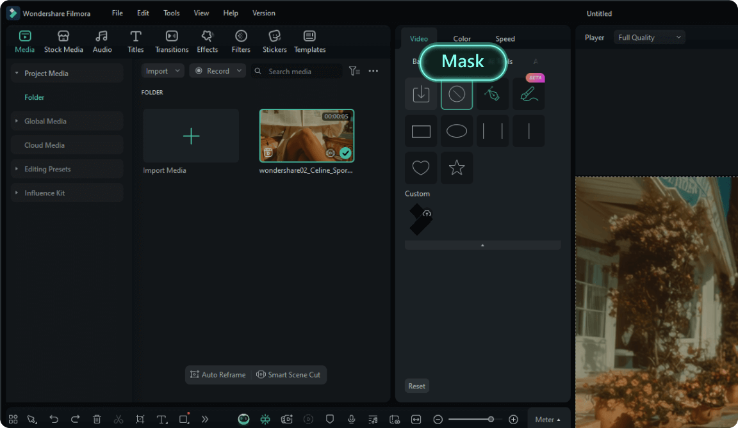Select the star mask shape
This screenshot has height=428, width=738.
click(457, 168)
